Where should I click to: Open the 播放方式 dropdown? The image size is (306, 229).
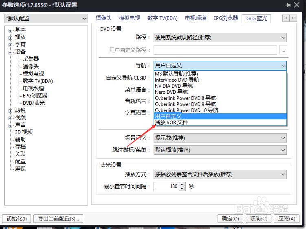(x=220, y=174)
